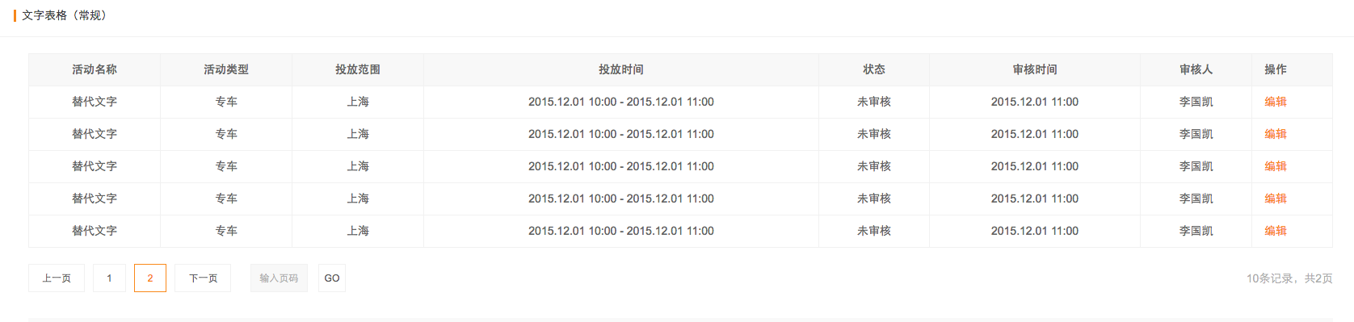Click 编辑 link in third table row
This screenshot has width=1354, height=322.
(x=1275, y=166)
